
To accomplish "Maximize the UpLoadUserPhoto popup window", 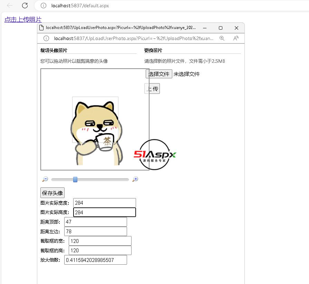I will [221, 28].
